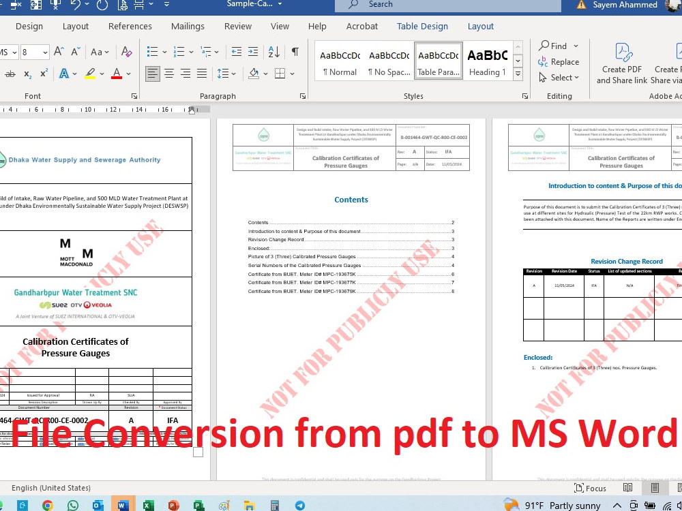Open the Review tab
This screenshot has height=511, width=682.
(x=238, y=26)
